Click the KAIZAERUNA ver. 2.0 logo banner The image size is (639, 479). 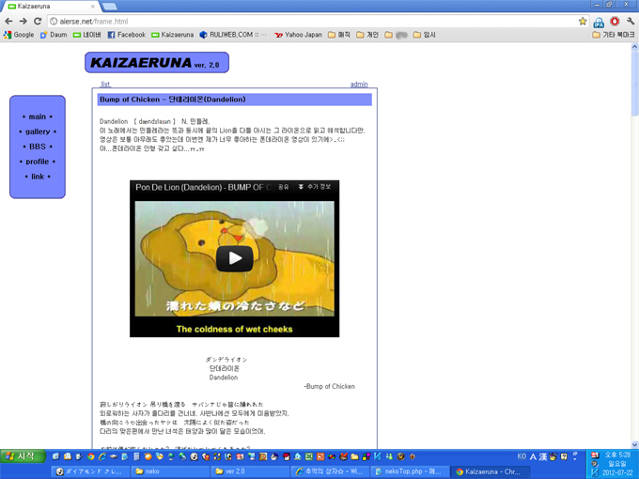[x=157, y=62]
